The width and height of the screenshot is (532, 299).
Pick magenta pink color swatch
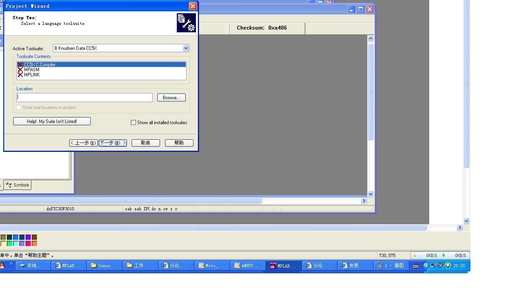click(28, 244)
